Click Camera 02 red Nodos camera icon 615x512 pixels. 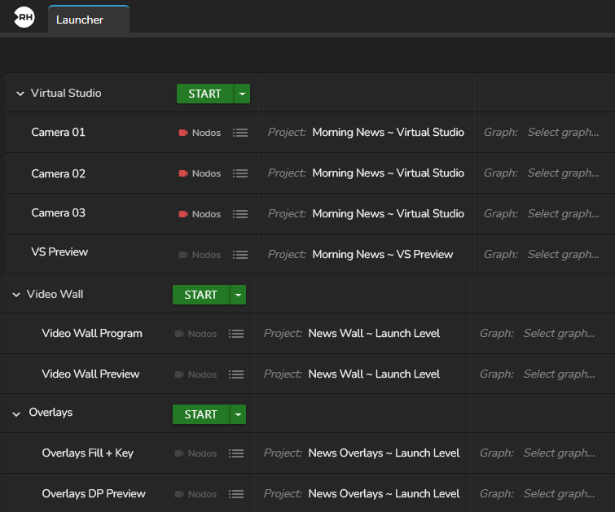[183, 173]
